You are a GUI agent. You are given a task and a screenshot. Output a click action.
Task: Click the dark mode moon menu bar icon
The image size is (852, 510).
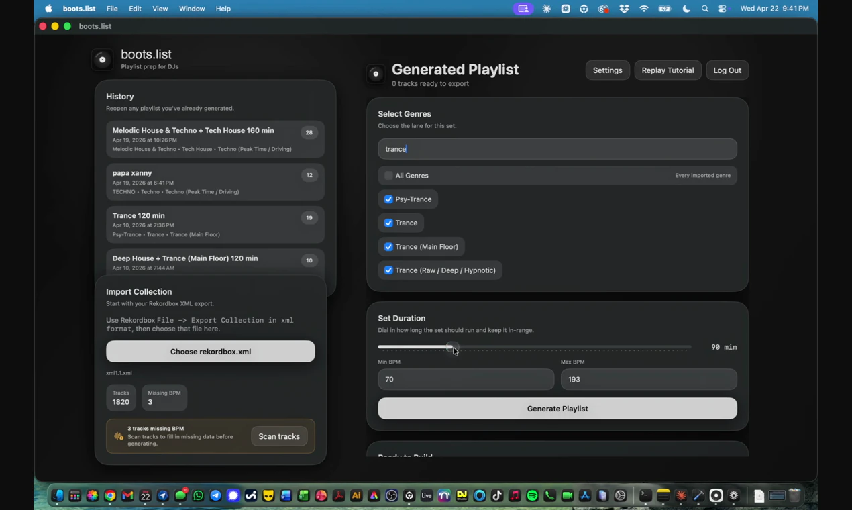[686, 9]
